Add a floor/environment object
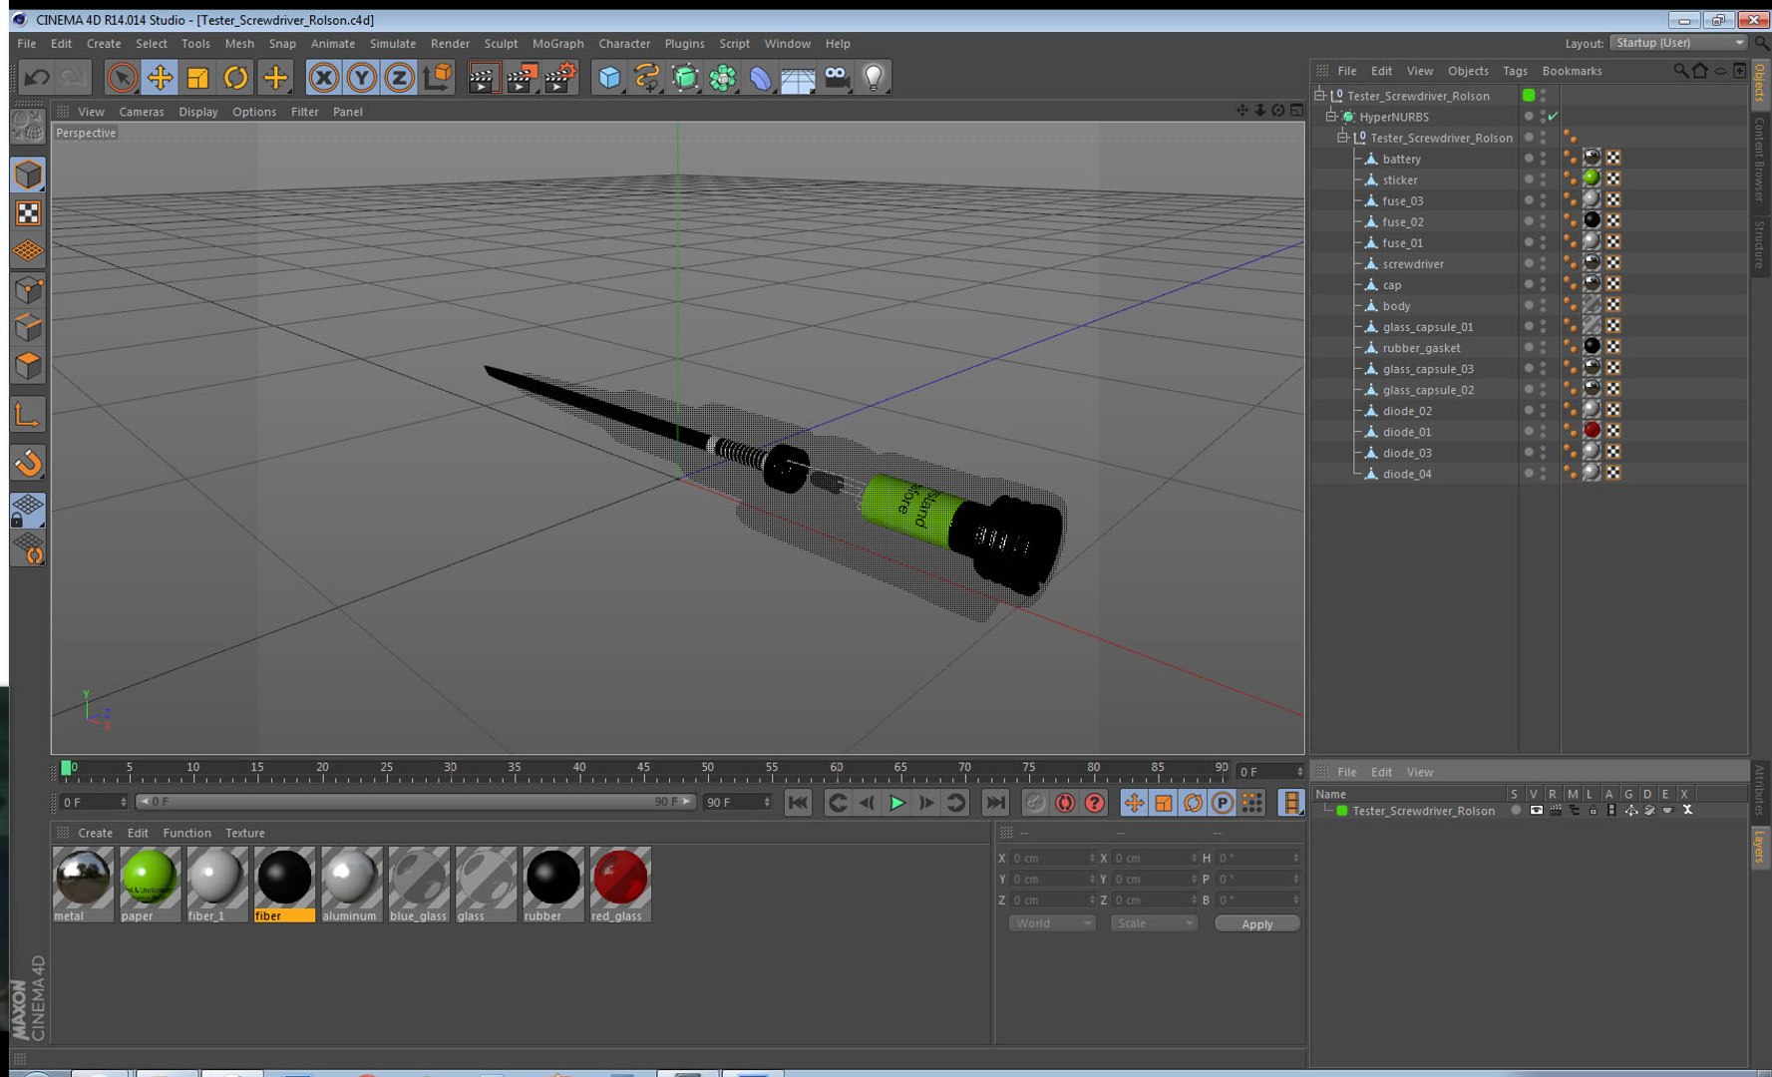The image size is (1772, 1077). 798,78
